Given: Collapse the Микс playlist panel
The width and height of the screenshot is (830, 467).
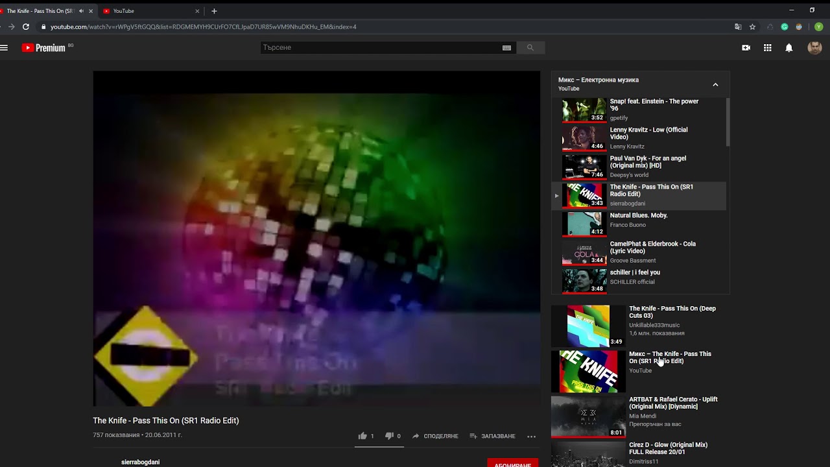Looking at the screenshot, I should (x=715, y=84).
